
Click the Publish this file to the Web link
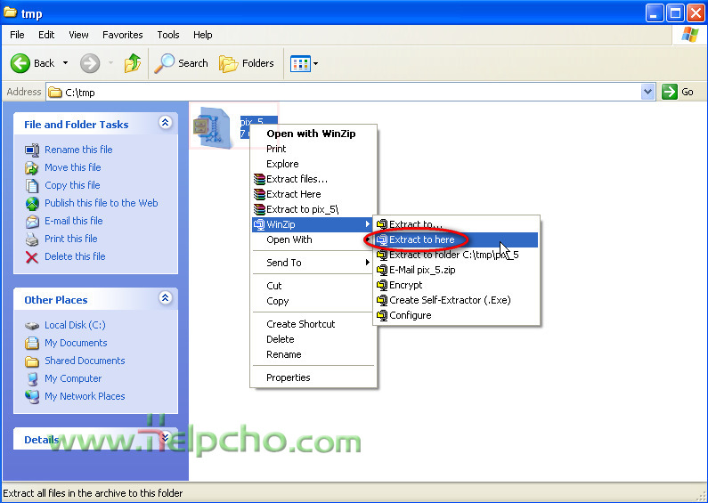click(x=102, y=203)
